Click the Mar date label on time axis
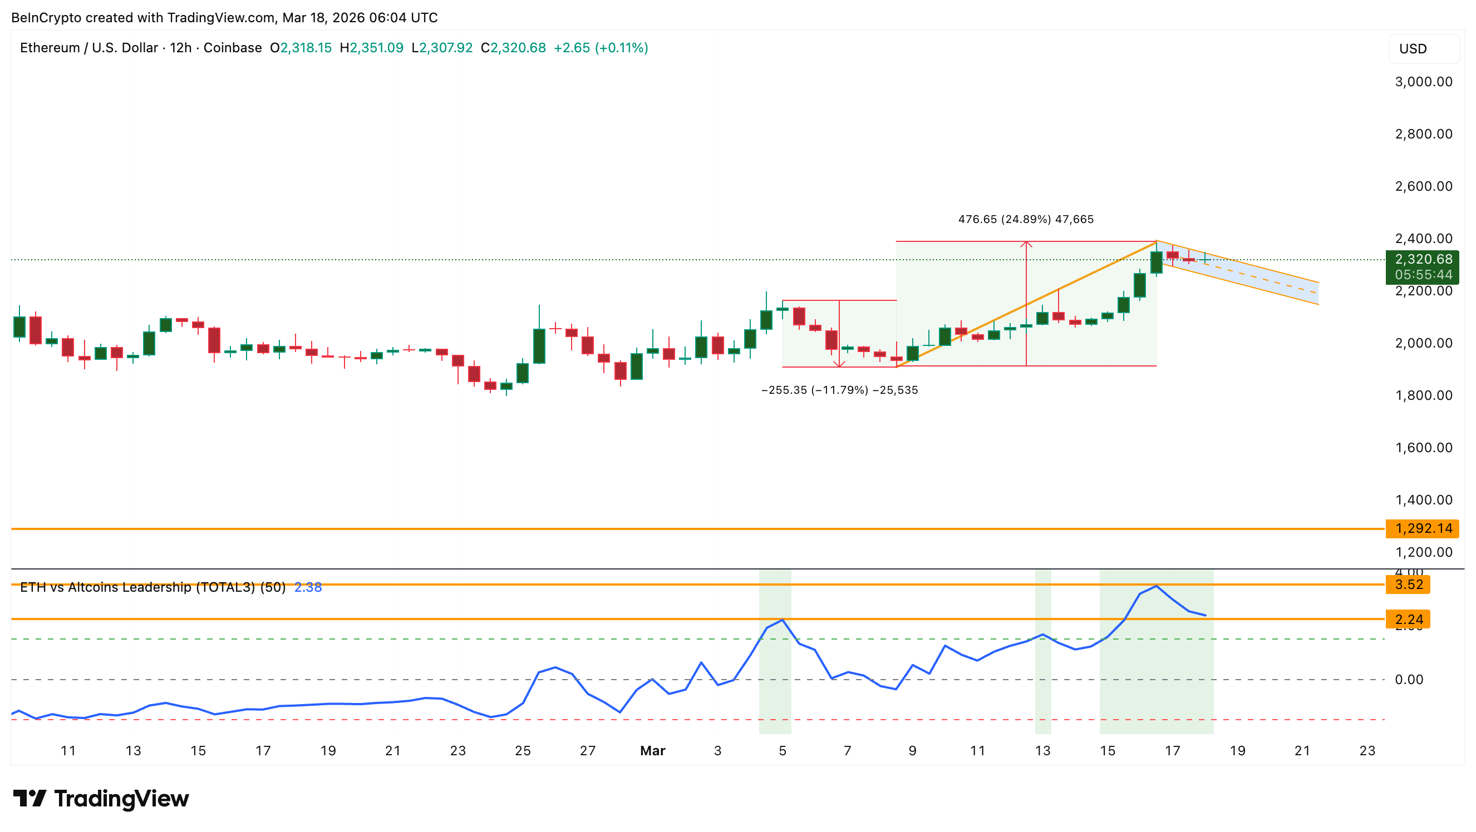 653,751
